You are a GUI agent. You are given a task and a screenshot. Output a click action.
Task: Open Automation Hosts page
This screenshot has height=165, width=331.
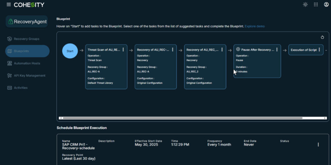coord(27,63)
